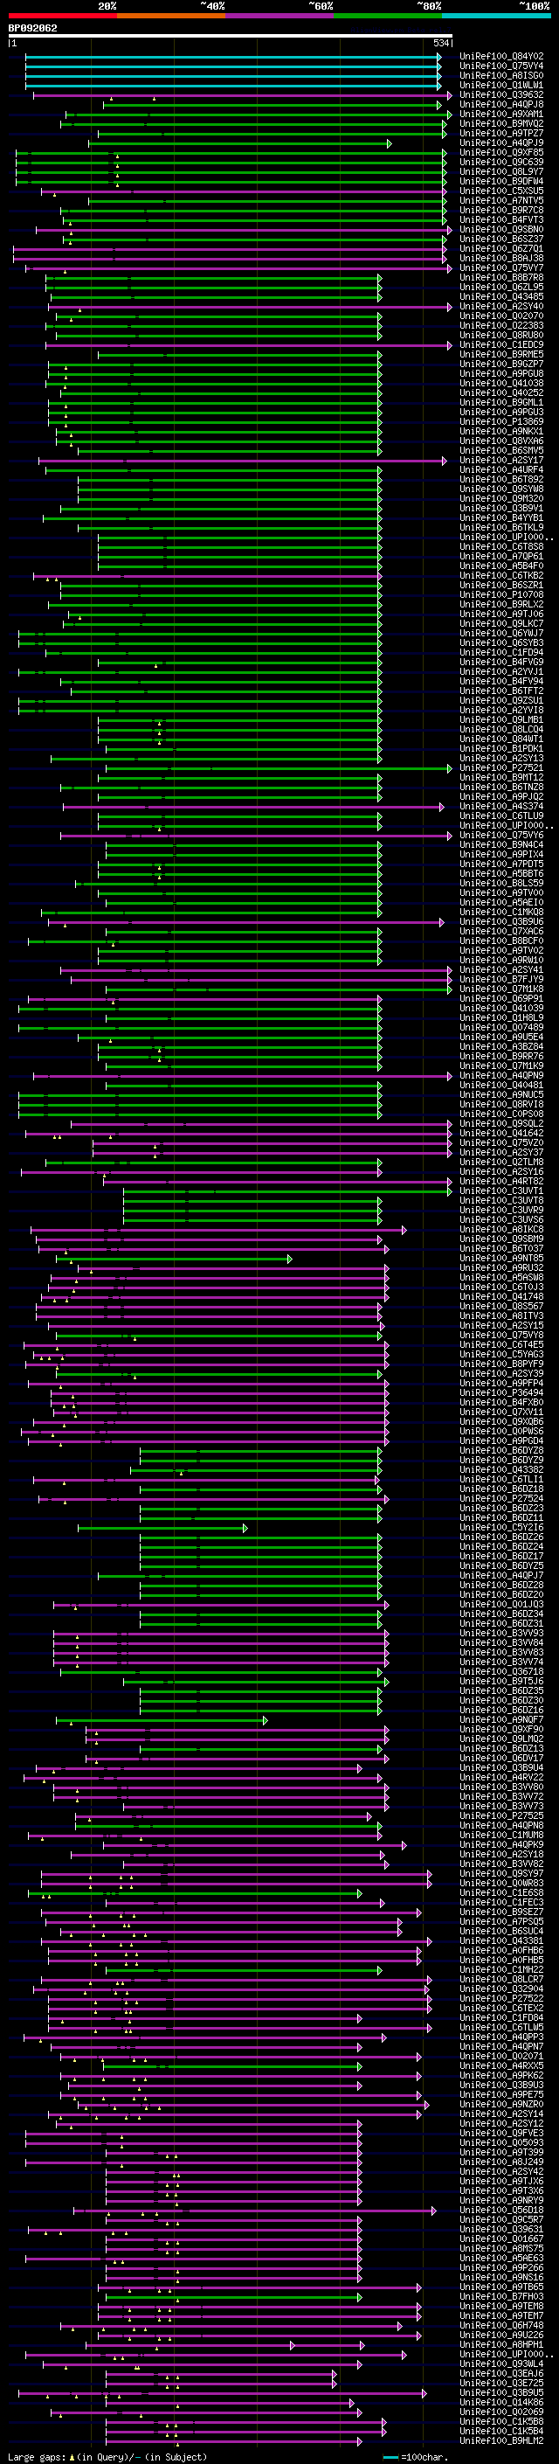Screen dimensions: 559x2464
Task: Select hit label UniRef100_Q02069
Action: (x=501, y=2412)
